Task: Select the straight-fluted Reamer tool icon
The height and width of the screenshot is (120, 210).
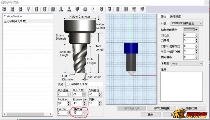Action: 118,9
